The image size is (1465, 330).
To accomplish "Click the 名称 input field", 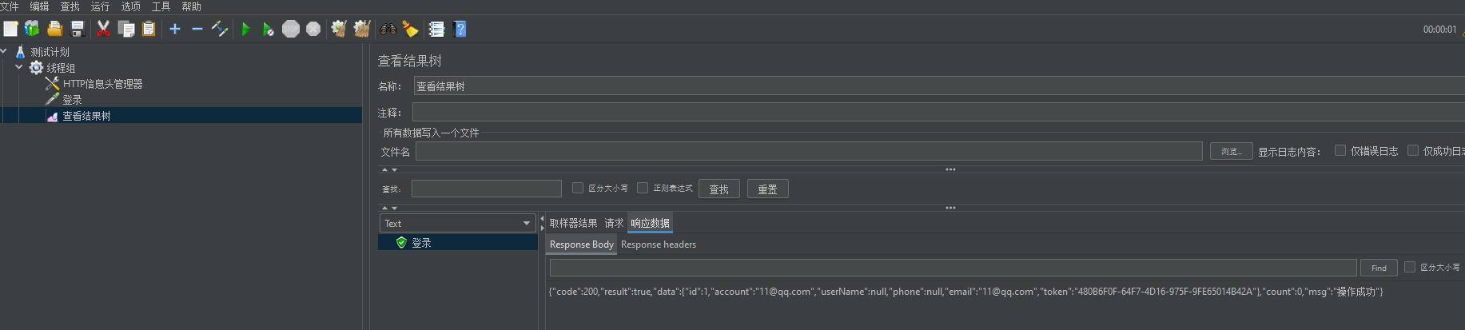I will click(938, 86).
